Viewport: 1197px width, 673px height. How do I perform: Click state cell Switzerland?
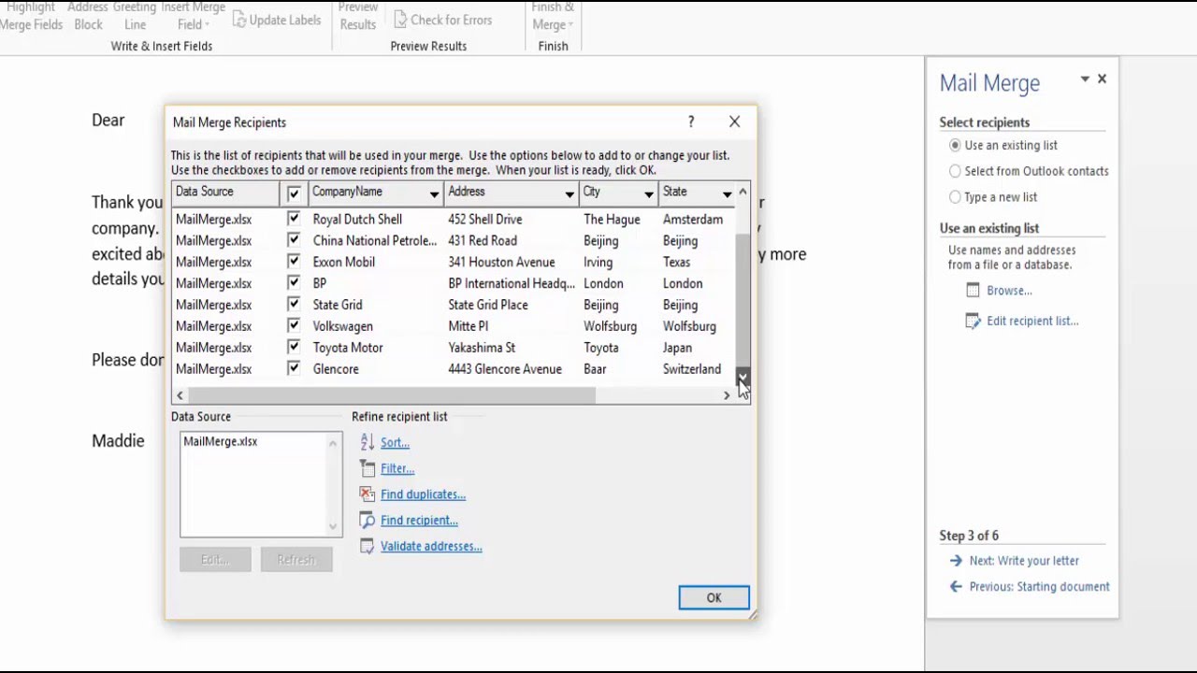click(x=692, y=369)
